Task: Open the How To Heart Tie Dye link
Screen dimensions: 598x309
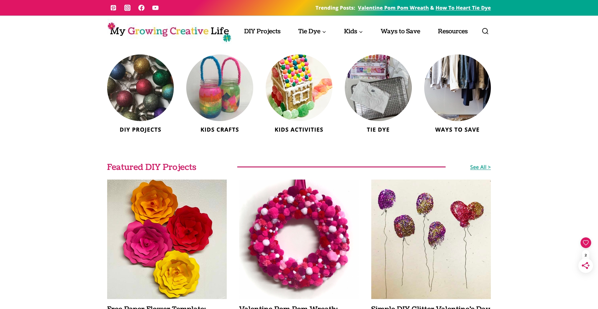Action: 463,8
